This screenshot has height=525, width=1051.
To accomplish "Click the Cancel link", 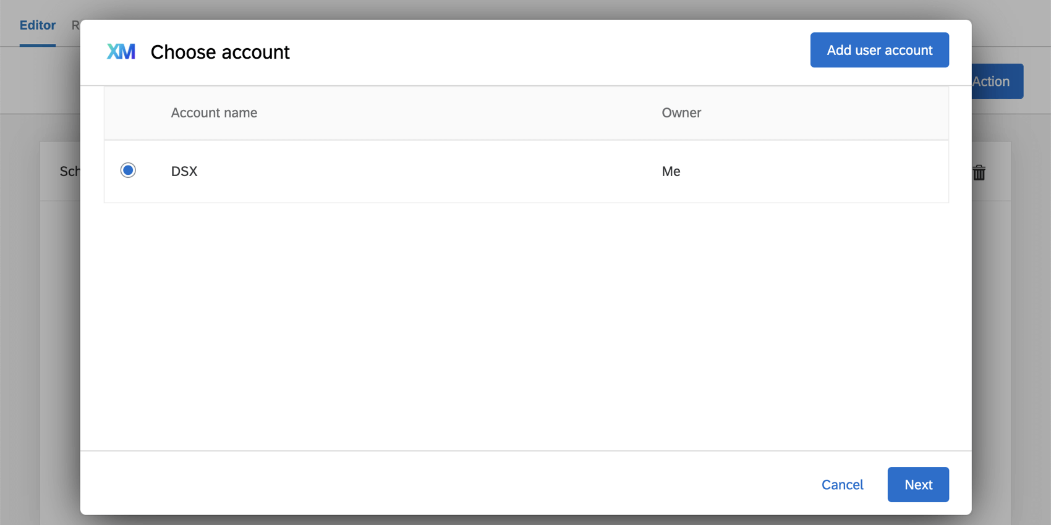I will pos(842,485).
